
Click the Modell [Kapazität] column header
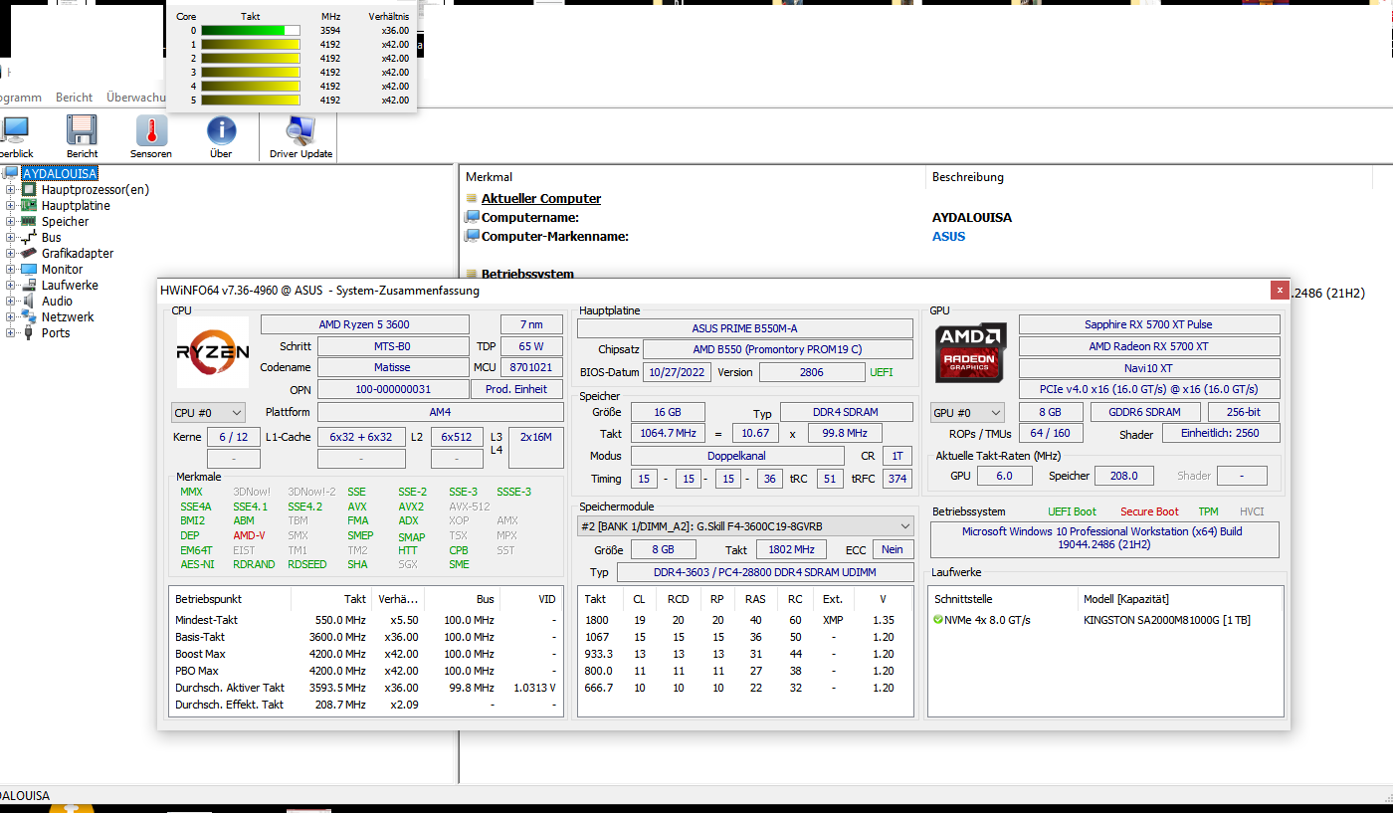[x=1124, y=599]
